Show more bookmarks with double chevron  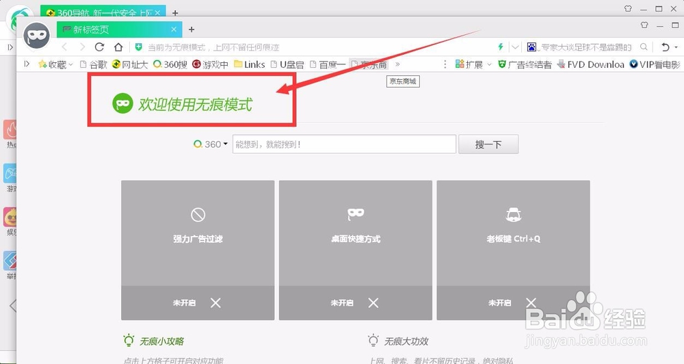(x=397, y=64)
